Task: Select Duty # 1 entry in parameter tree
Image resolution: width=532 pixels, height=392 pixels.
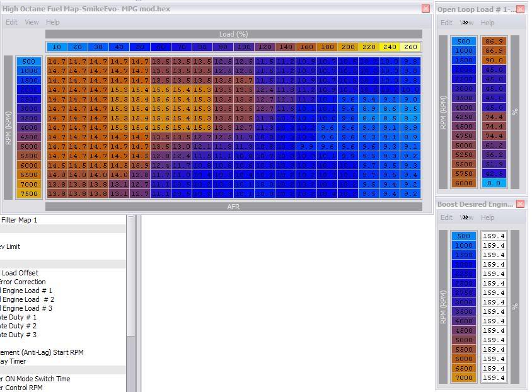Action: 18,317
